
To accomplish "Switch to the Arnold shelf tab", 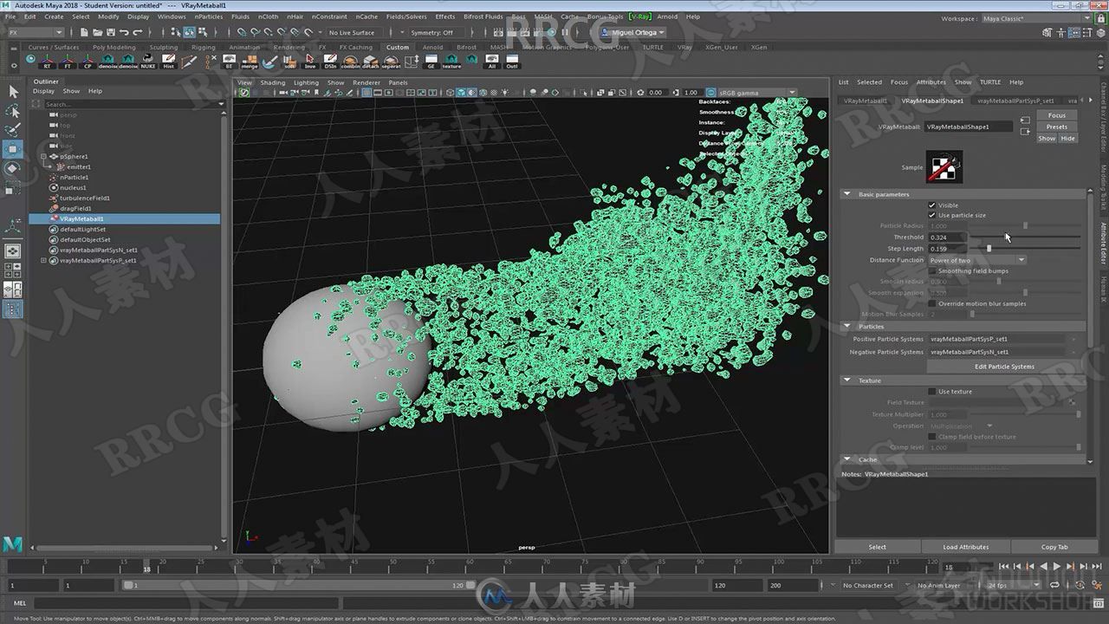I will (x=432, y=48).
